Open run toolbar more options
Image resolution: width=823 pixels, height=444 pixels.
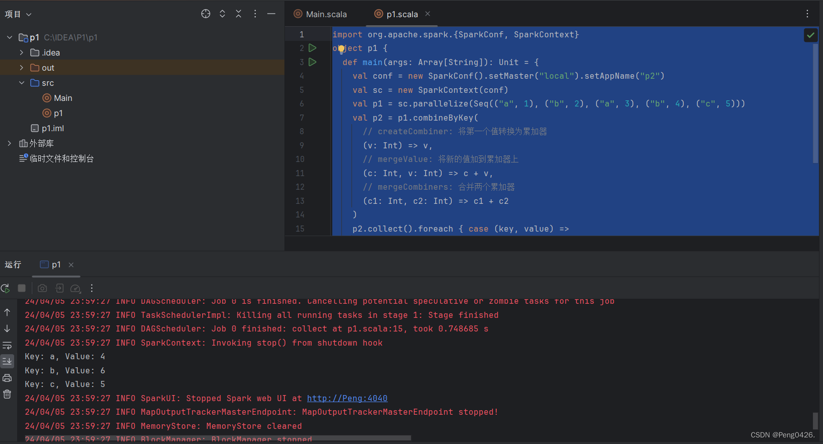(x=92, y=288)
